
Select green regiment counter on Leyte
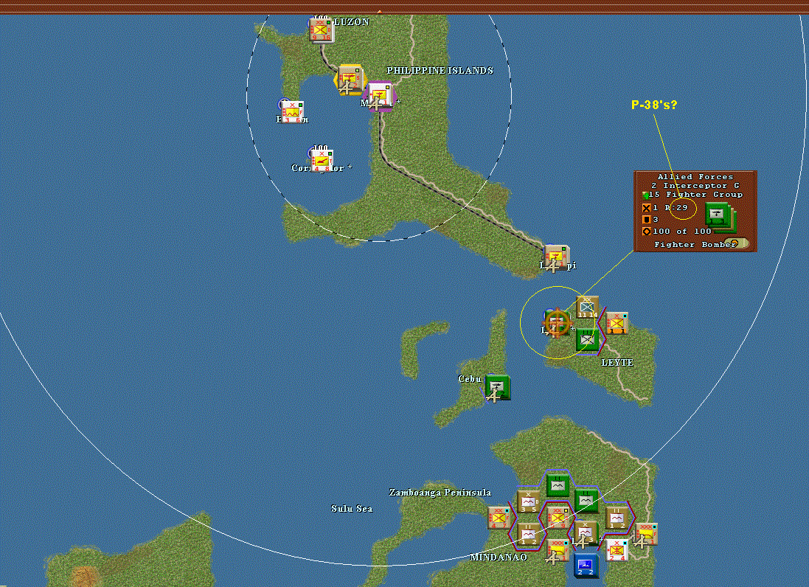(x=587, y=339)
